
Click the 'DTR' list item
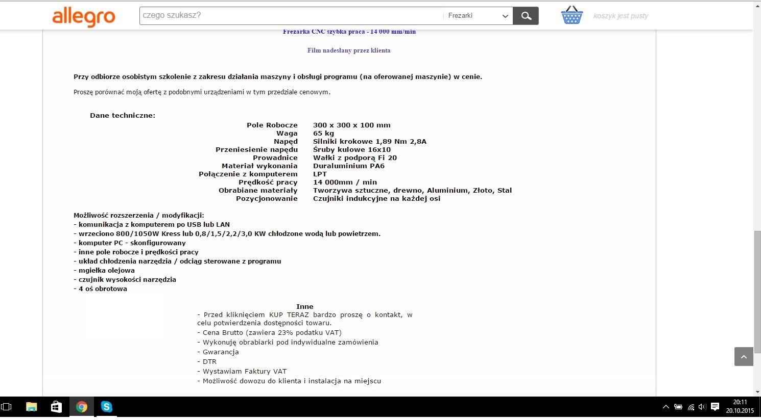click(x=209, y=362)
